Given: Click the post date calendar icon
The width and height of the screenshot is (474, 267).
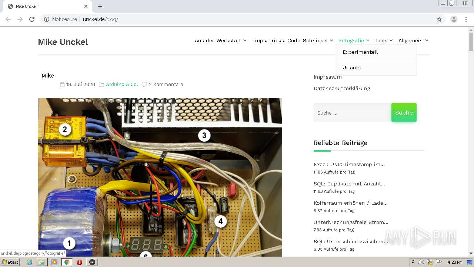Looking at the screenshot, I should click(x=62, y=85).
